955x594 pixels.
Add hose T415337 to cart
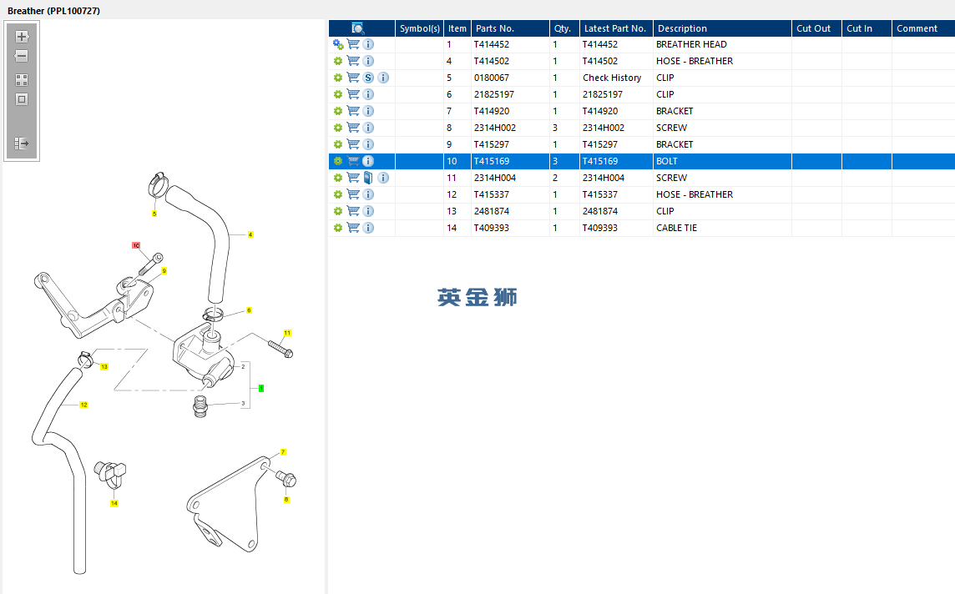[353, 194]
